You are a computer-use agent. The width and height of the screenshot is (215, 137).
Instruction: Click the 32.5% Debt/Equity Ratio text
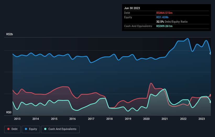tap(172, 22)
